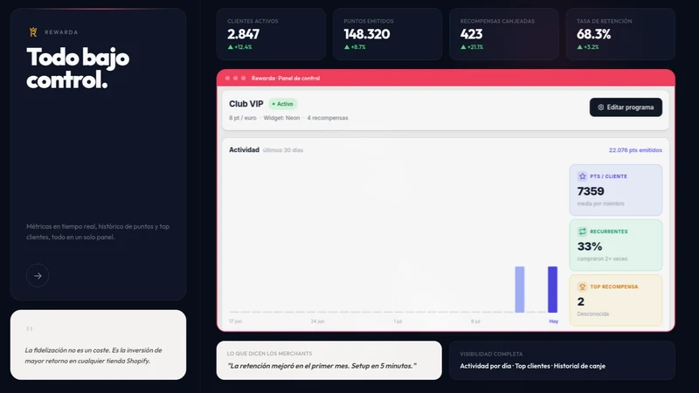Click the +3.2% growth figure
699x393 pixels.
click(x=592, y=47)
